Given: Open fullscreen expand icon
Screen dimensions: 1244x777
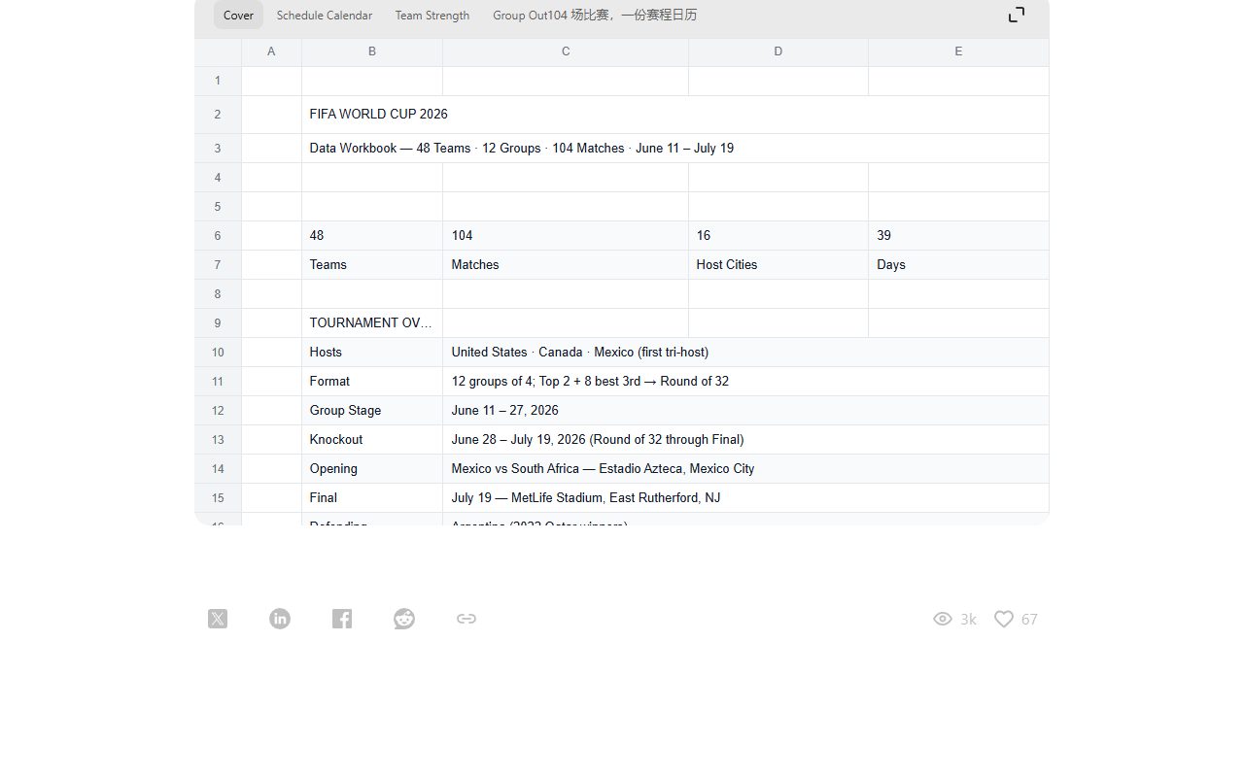Looking at the screenshot, I should [1017, 15].
